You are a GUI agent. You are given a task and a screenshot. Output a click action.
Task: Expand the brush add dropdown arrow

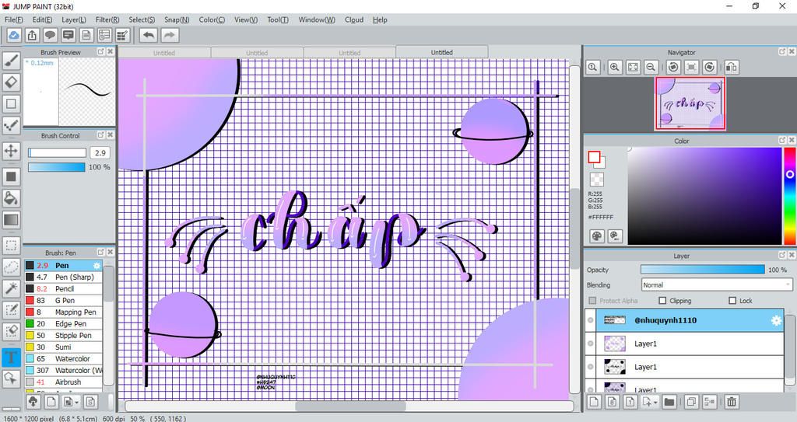[77, 403]
